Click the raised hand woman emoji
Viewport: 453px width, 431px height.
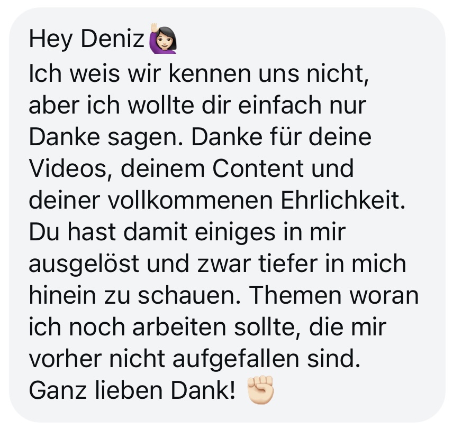click(x=162, y=39)
